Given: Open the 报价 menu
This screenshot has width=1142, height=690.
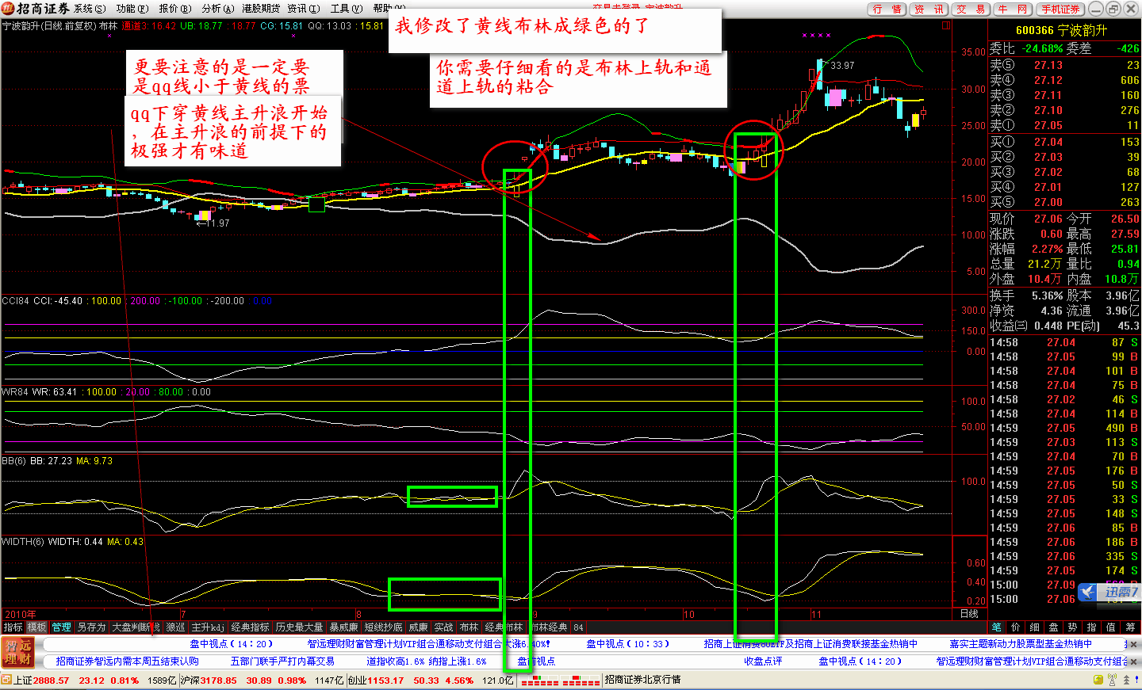Looking at the screenshot, I should [x=174, y=9].
